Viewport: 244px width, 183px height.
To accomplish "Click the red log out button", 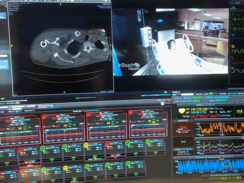I will point(168,100).
